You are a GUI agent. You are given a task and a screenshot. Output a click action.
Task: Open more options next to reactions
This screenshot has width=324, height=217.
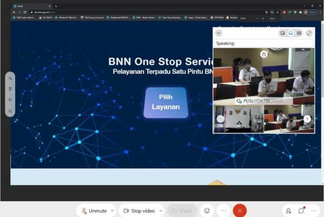[224, 211]
